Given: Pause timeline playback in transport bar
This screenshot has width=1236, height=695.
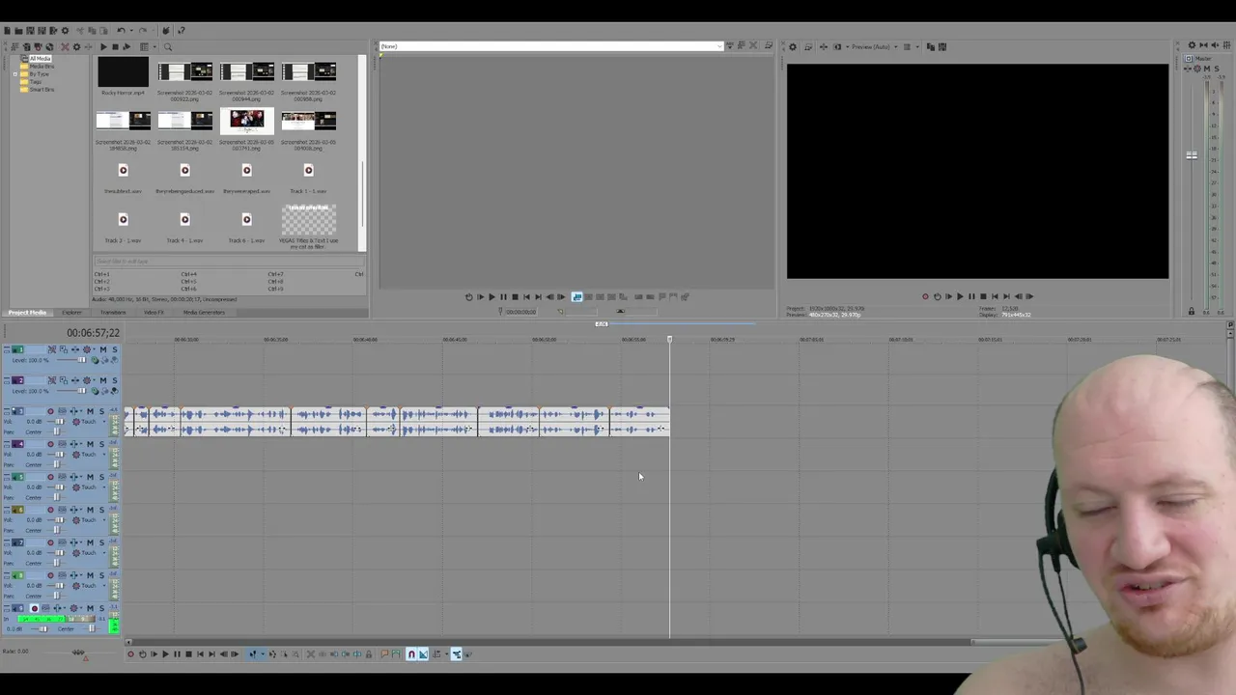Looking at the screenshot, I should [177, 654].
